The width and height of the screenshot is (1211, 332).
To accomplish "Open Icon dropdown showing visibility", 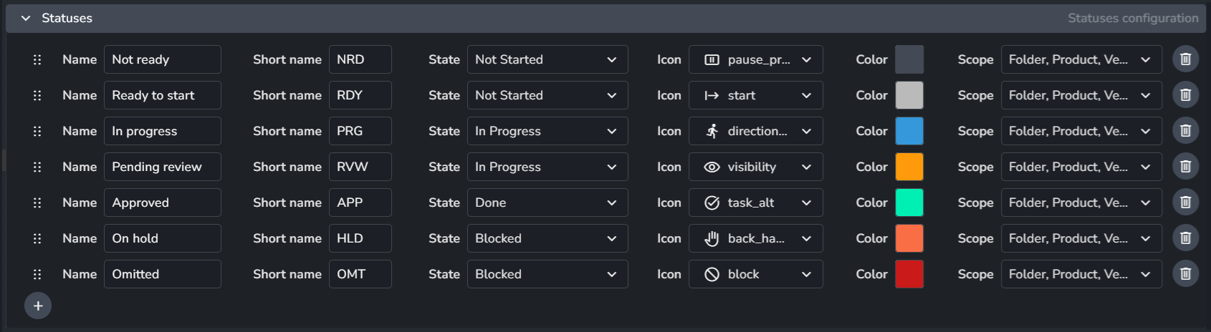I will (x=755, y=167).
